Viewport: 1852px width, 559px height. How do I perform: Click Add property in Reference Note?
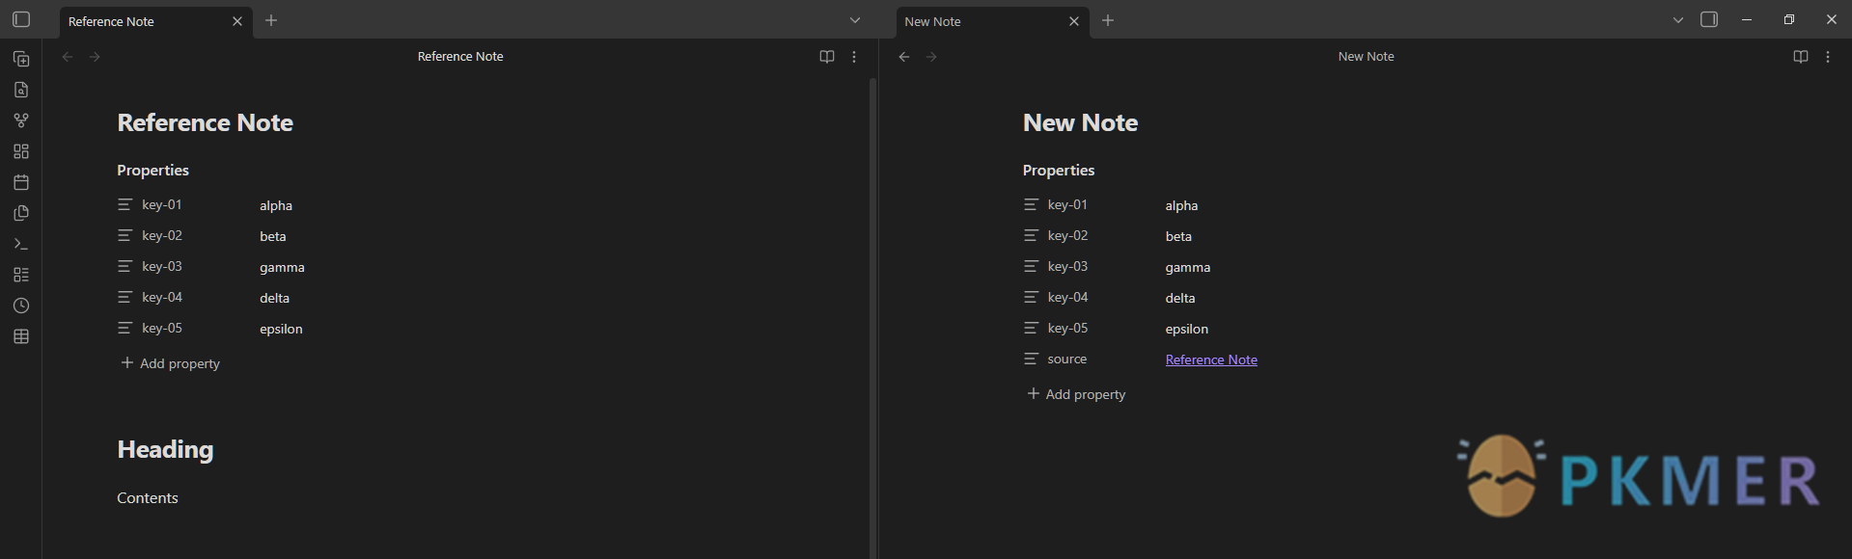tap(171, 363)
